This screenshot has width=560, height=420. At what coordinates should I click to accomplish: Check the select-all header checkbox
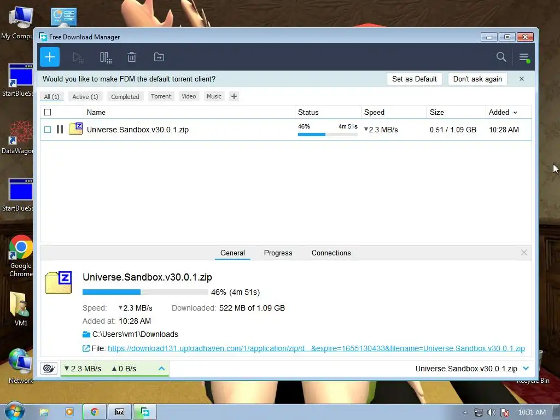(x=48, y=112)
